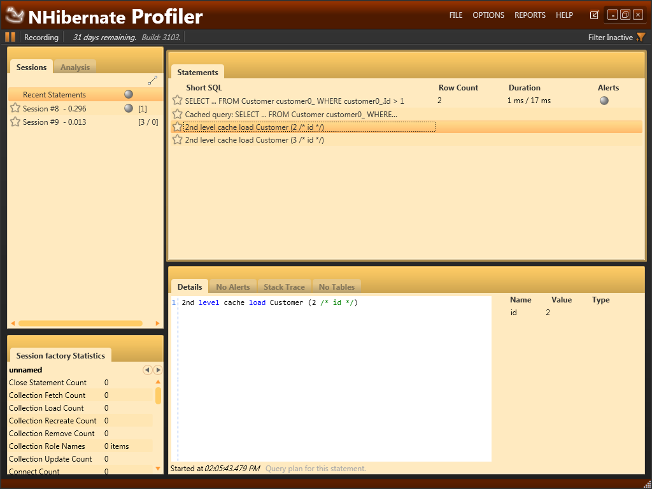The width and height of the screenshot is (652, 489).
Task: Open the HELP menu
Action: pyautogui.click(x=564, y=15)
